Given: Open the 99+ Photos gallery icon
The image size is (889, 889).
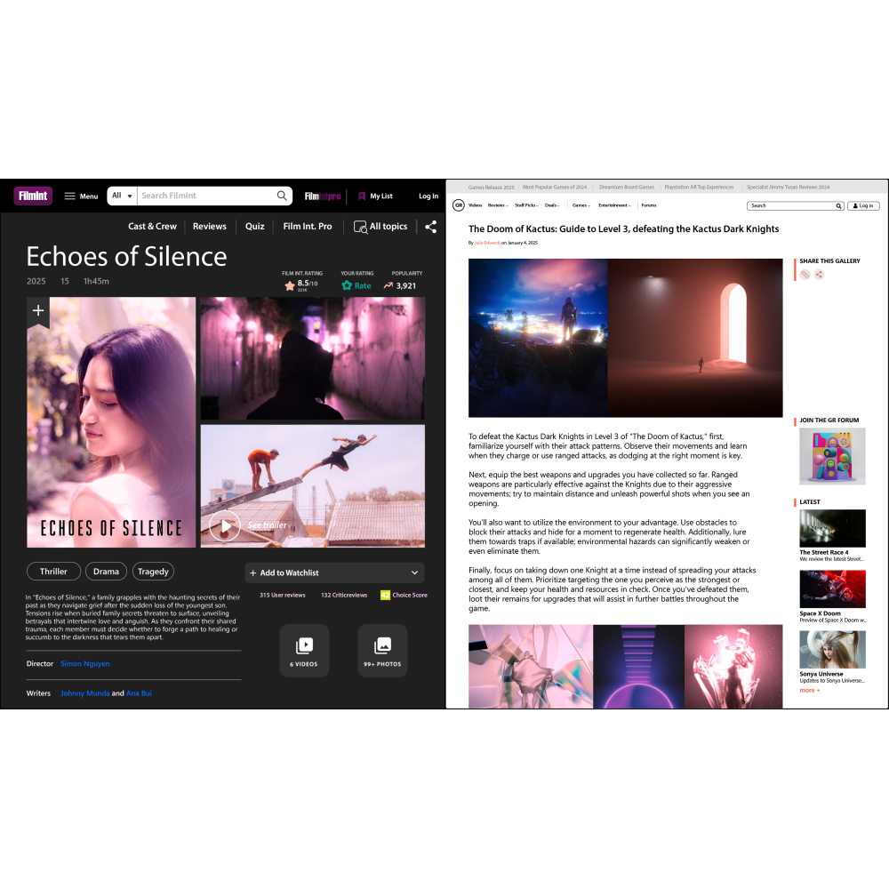Looking at the screenshot, I should pyautogui.click(x=382, y=646).
